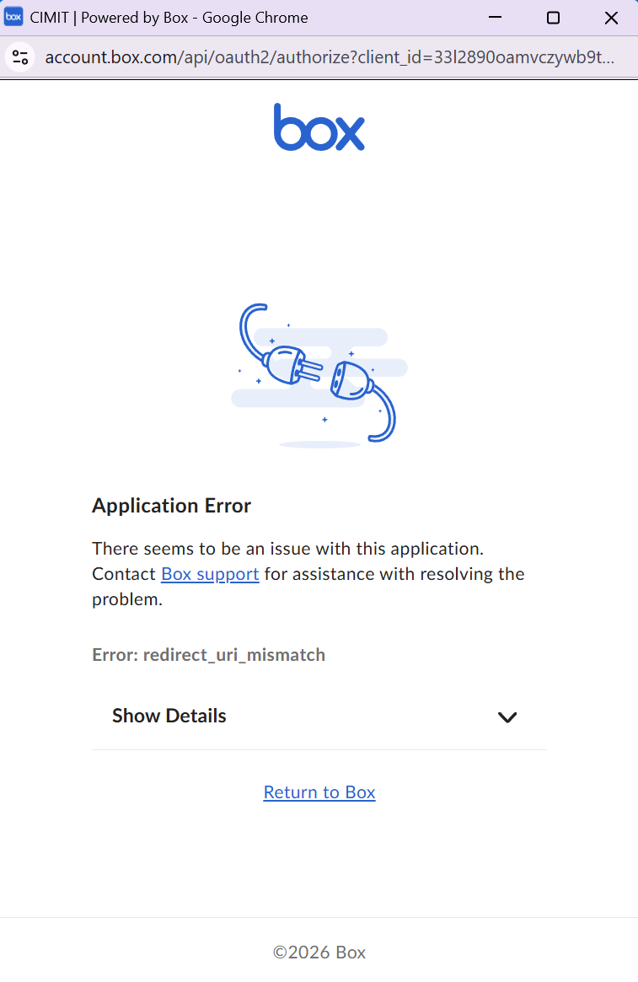Minimize the Chrome popup window
This screenshot has height=982, width=638.
pos(496,18)
